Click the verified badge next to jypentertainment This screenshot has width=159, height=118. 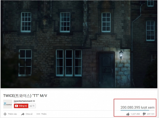click(34, 101)
